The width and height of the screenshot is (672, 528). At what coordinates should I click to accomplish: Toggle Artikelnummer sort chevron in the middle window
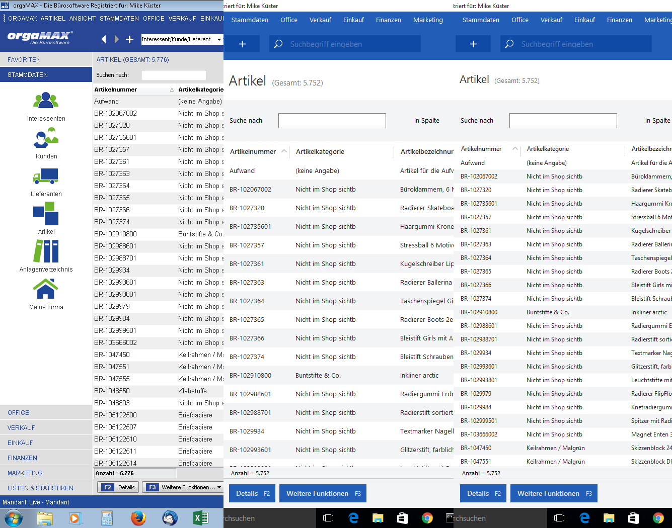284,151
